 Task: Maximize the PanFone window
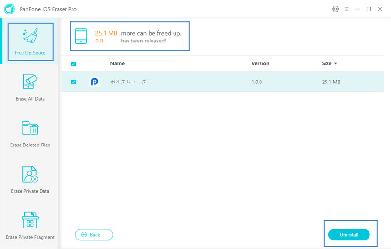click(x=369, y=9)
